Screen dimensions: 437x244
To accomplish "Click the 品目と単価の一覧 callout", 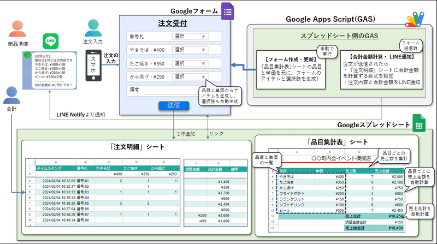I will (267, 160).
